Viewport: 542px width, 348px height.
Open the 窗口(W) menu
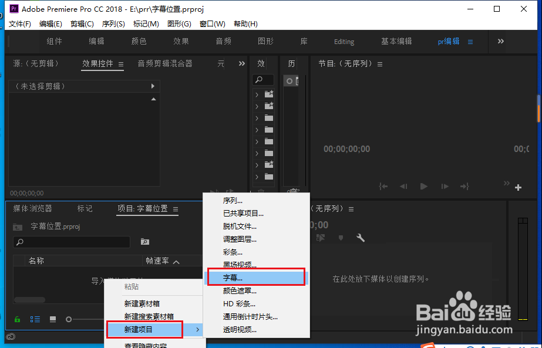pos(212,24)
